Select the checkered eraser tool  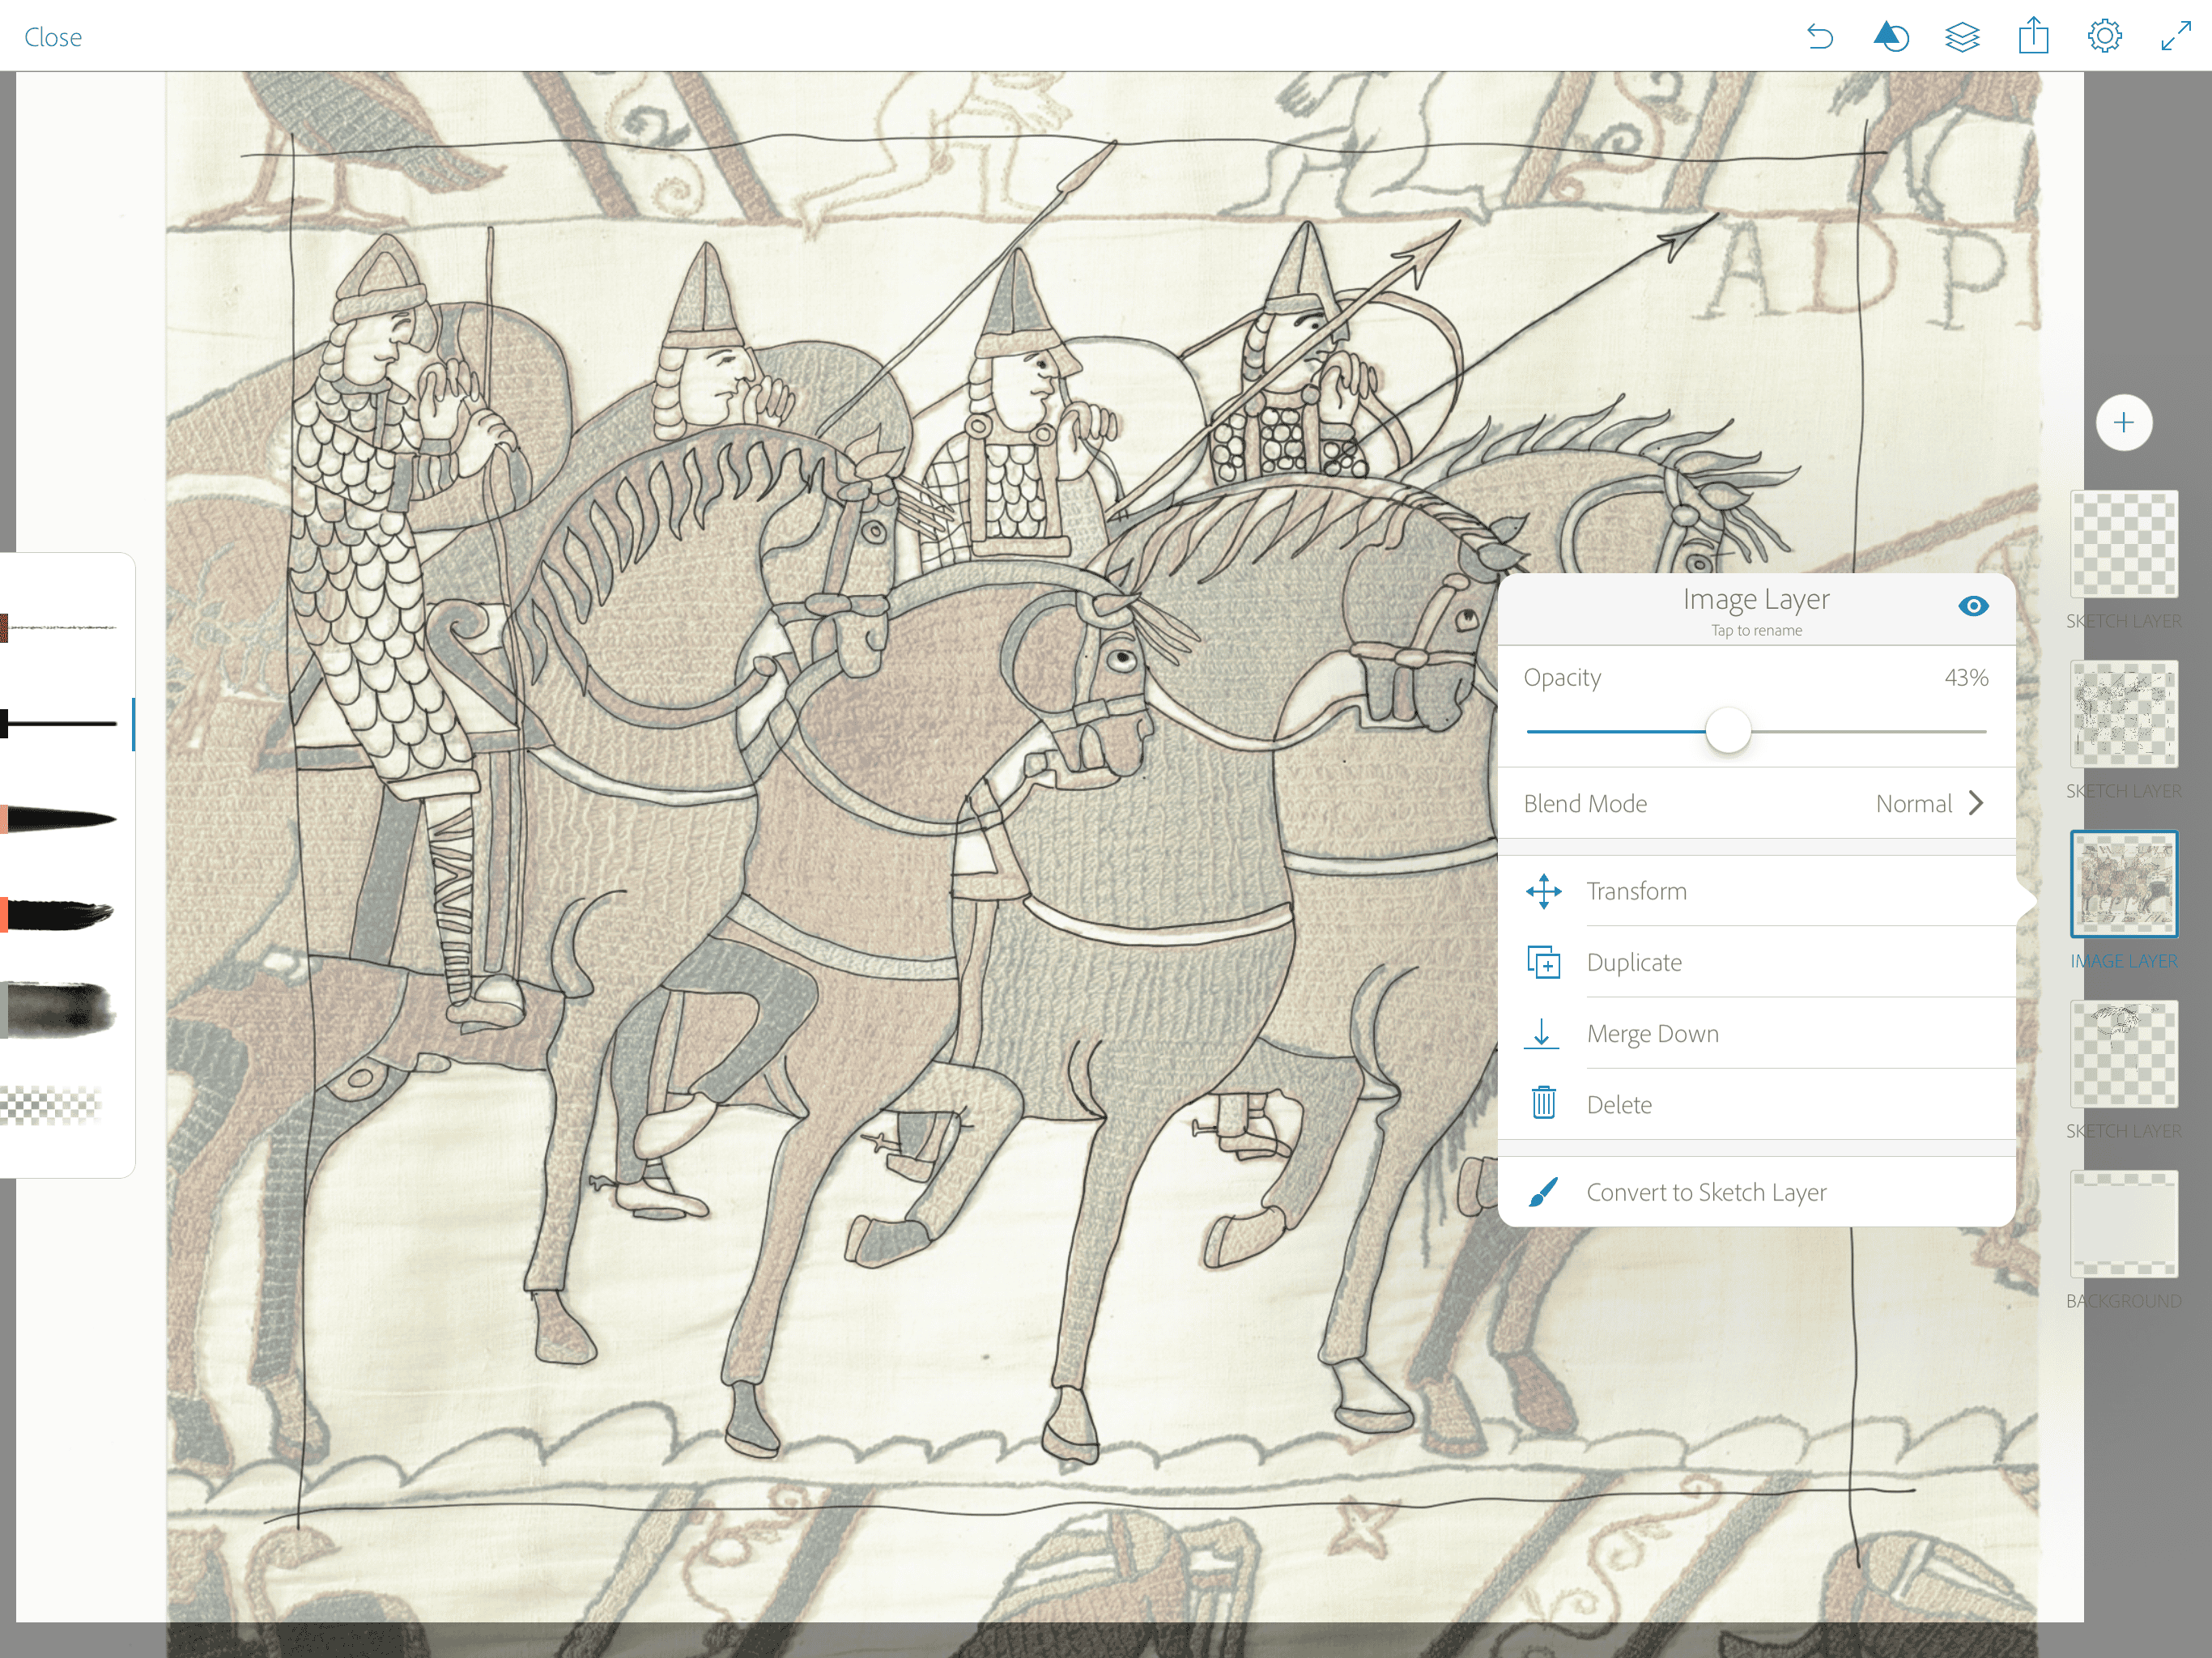point(52,1105)
